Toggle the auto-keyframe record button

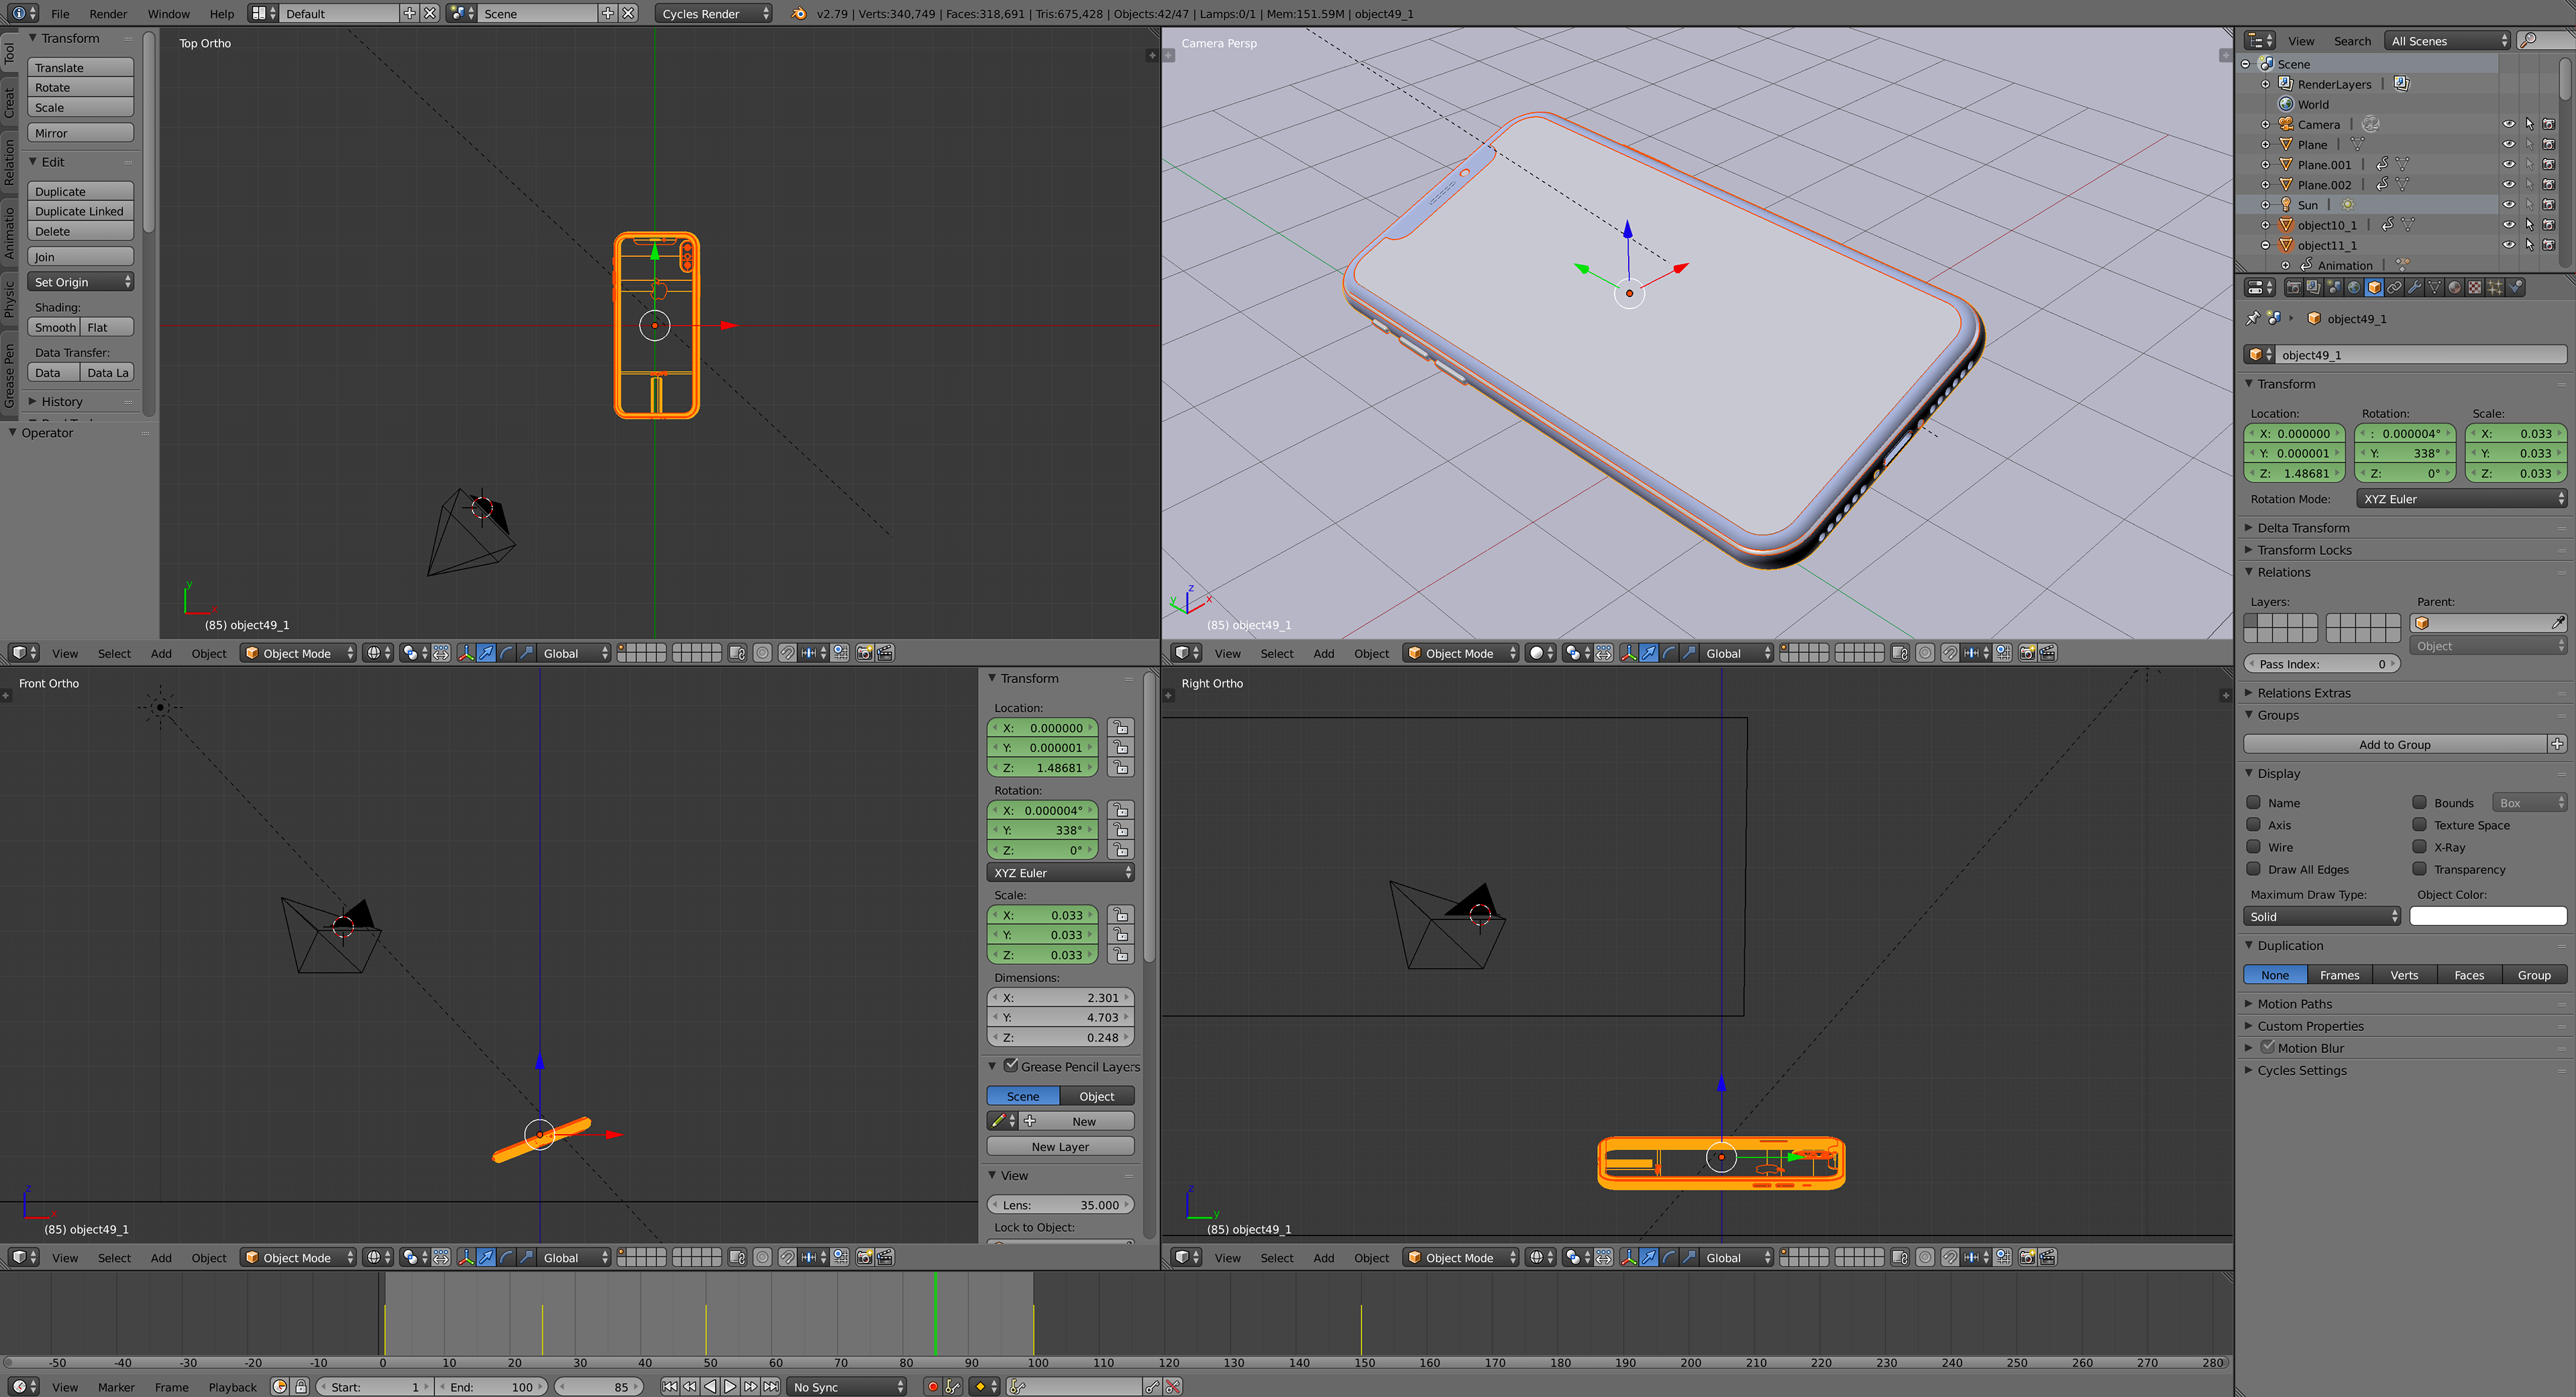(932, 1387)
